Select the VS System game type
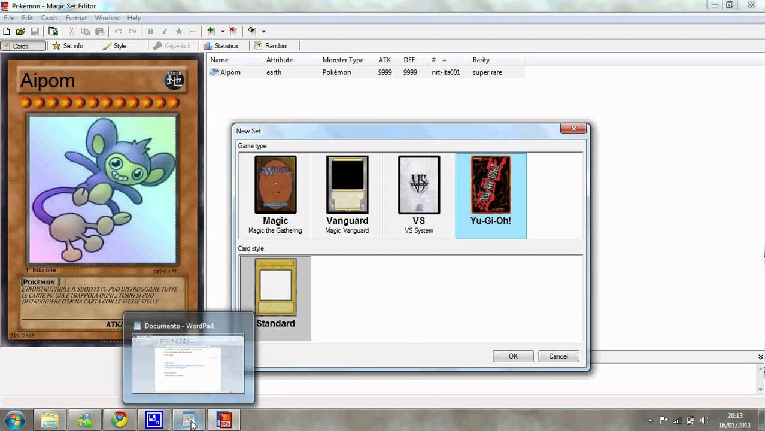Viewport: 765px width, 431px height. 419,196
